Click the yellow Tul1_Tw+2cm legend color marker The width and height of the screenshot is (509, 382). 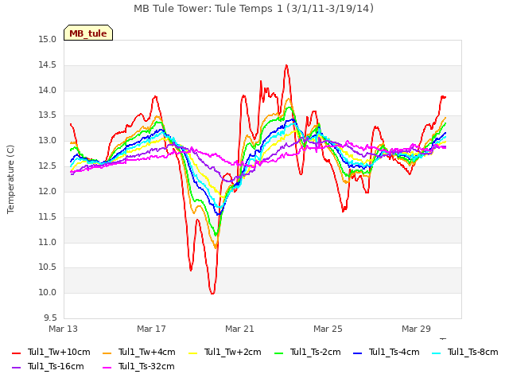(192, 353)
